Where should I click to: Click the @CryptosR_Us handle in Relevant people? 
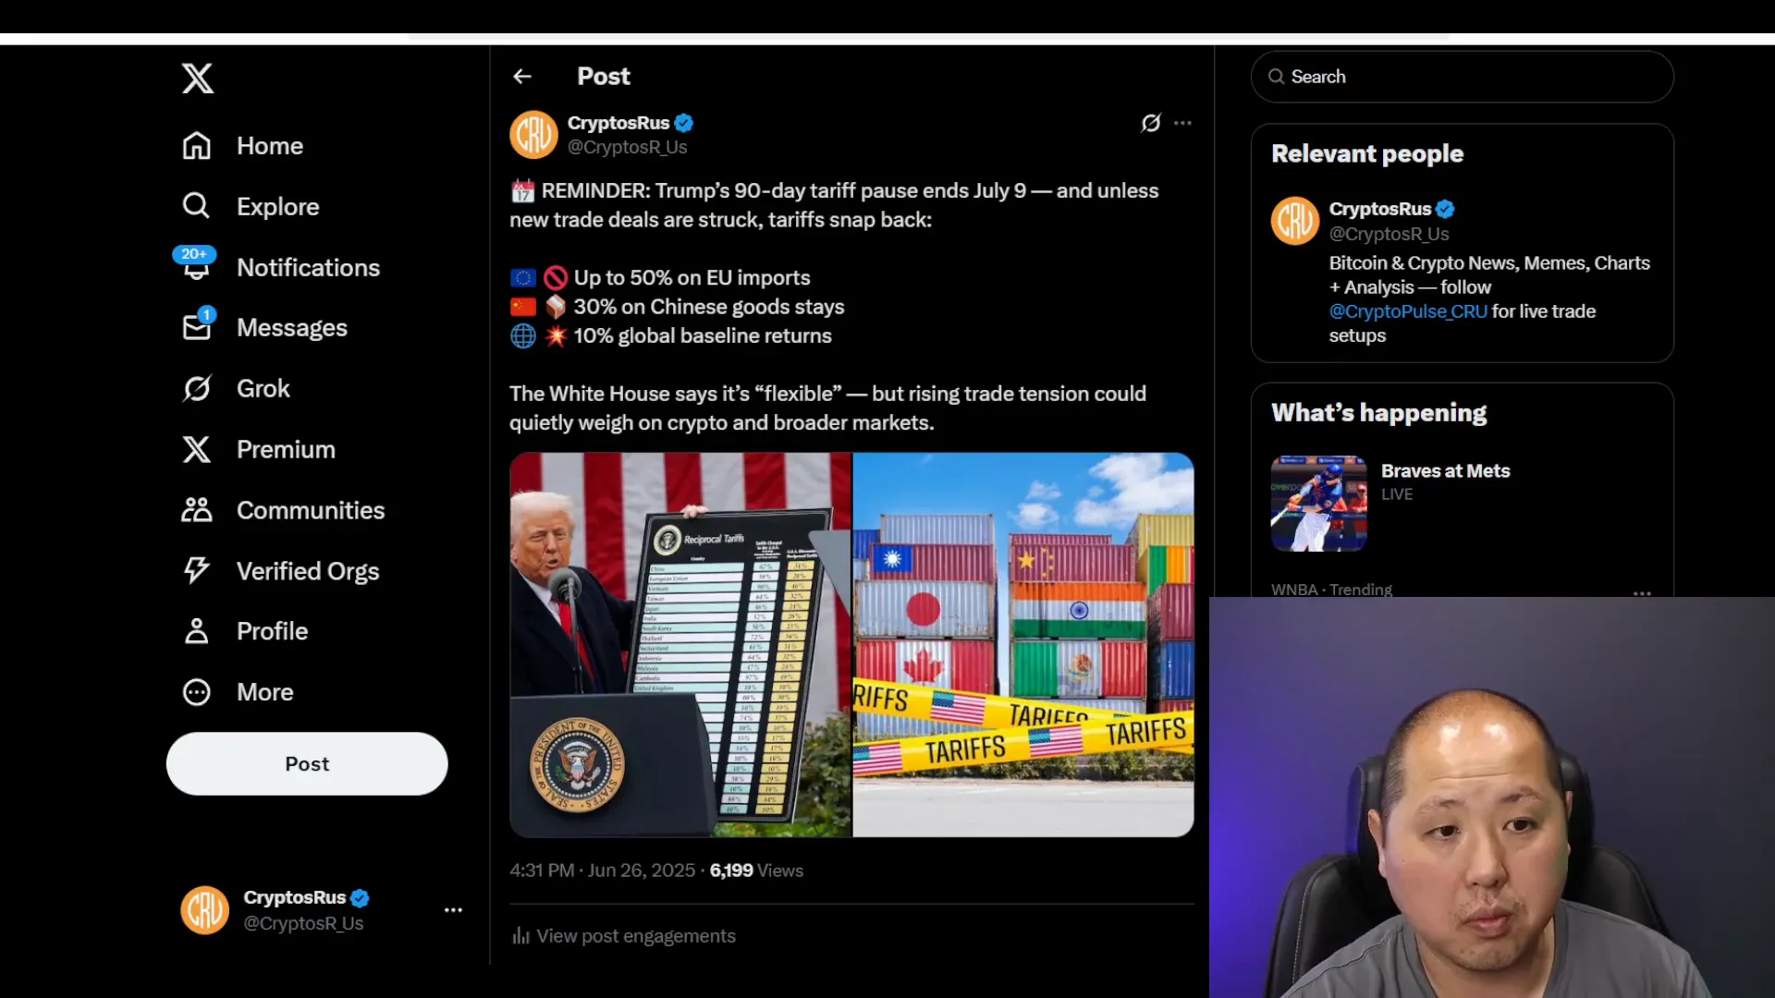coord(1389,234)
